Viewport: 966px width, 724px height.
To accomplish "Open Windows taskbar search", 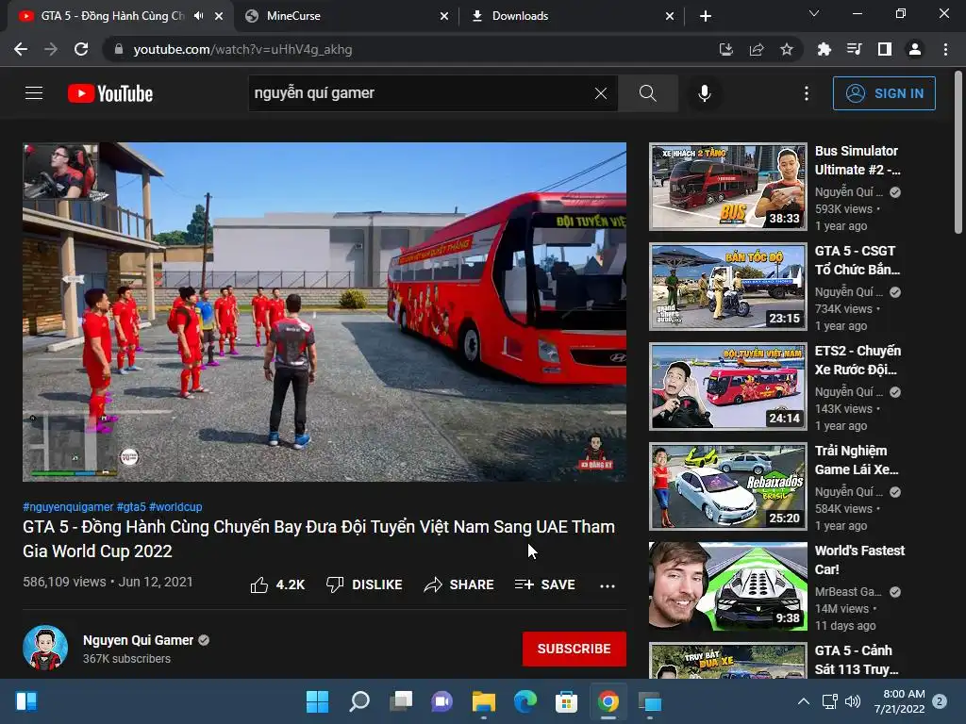I will point(359,701).
